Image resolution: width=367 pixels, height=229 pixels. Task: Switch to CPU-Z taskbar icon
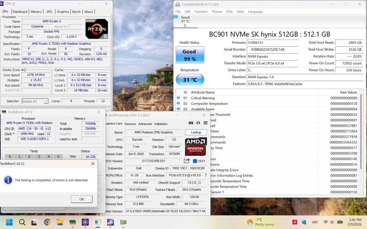85,222
